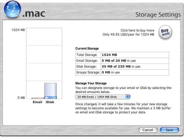
Task: Click the 'Click here to buy more' text
Action: pyautogui.click(x=137, y=30)
